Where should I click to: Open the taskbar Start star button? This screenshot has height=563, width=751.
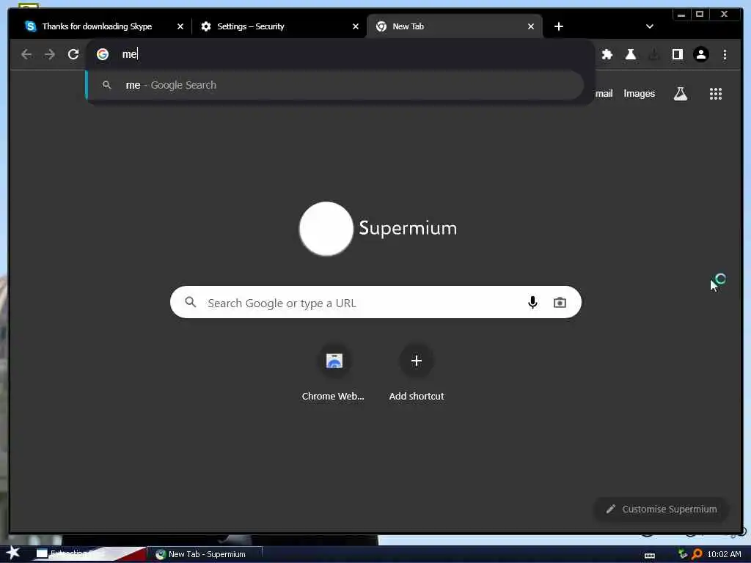(x=13, y=553)
